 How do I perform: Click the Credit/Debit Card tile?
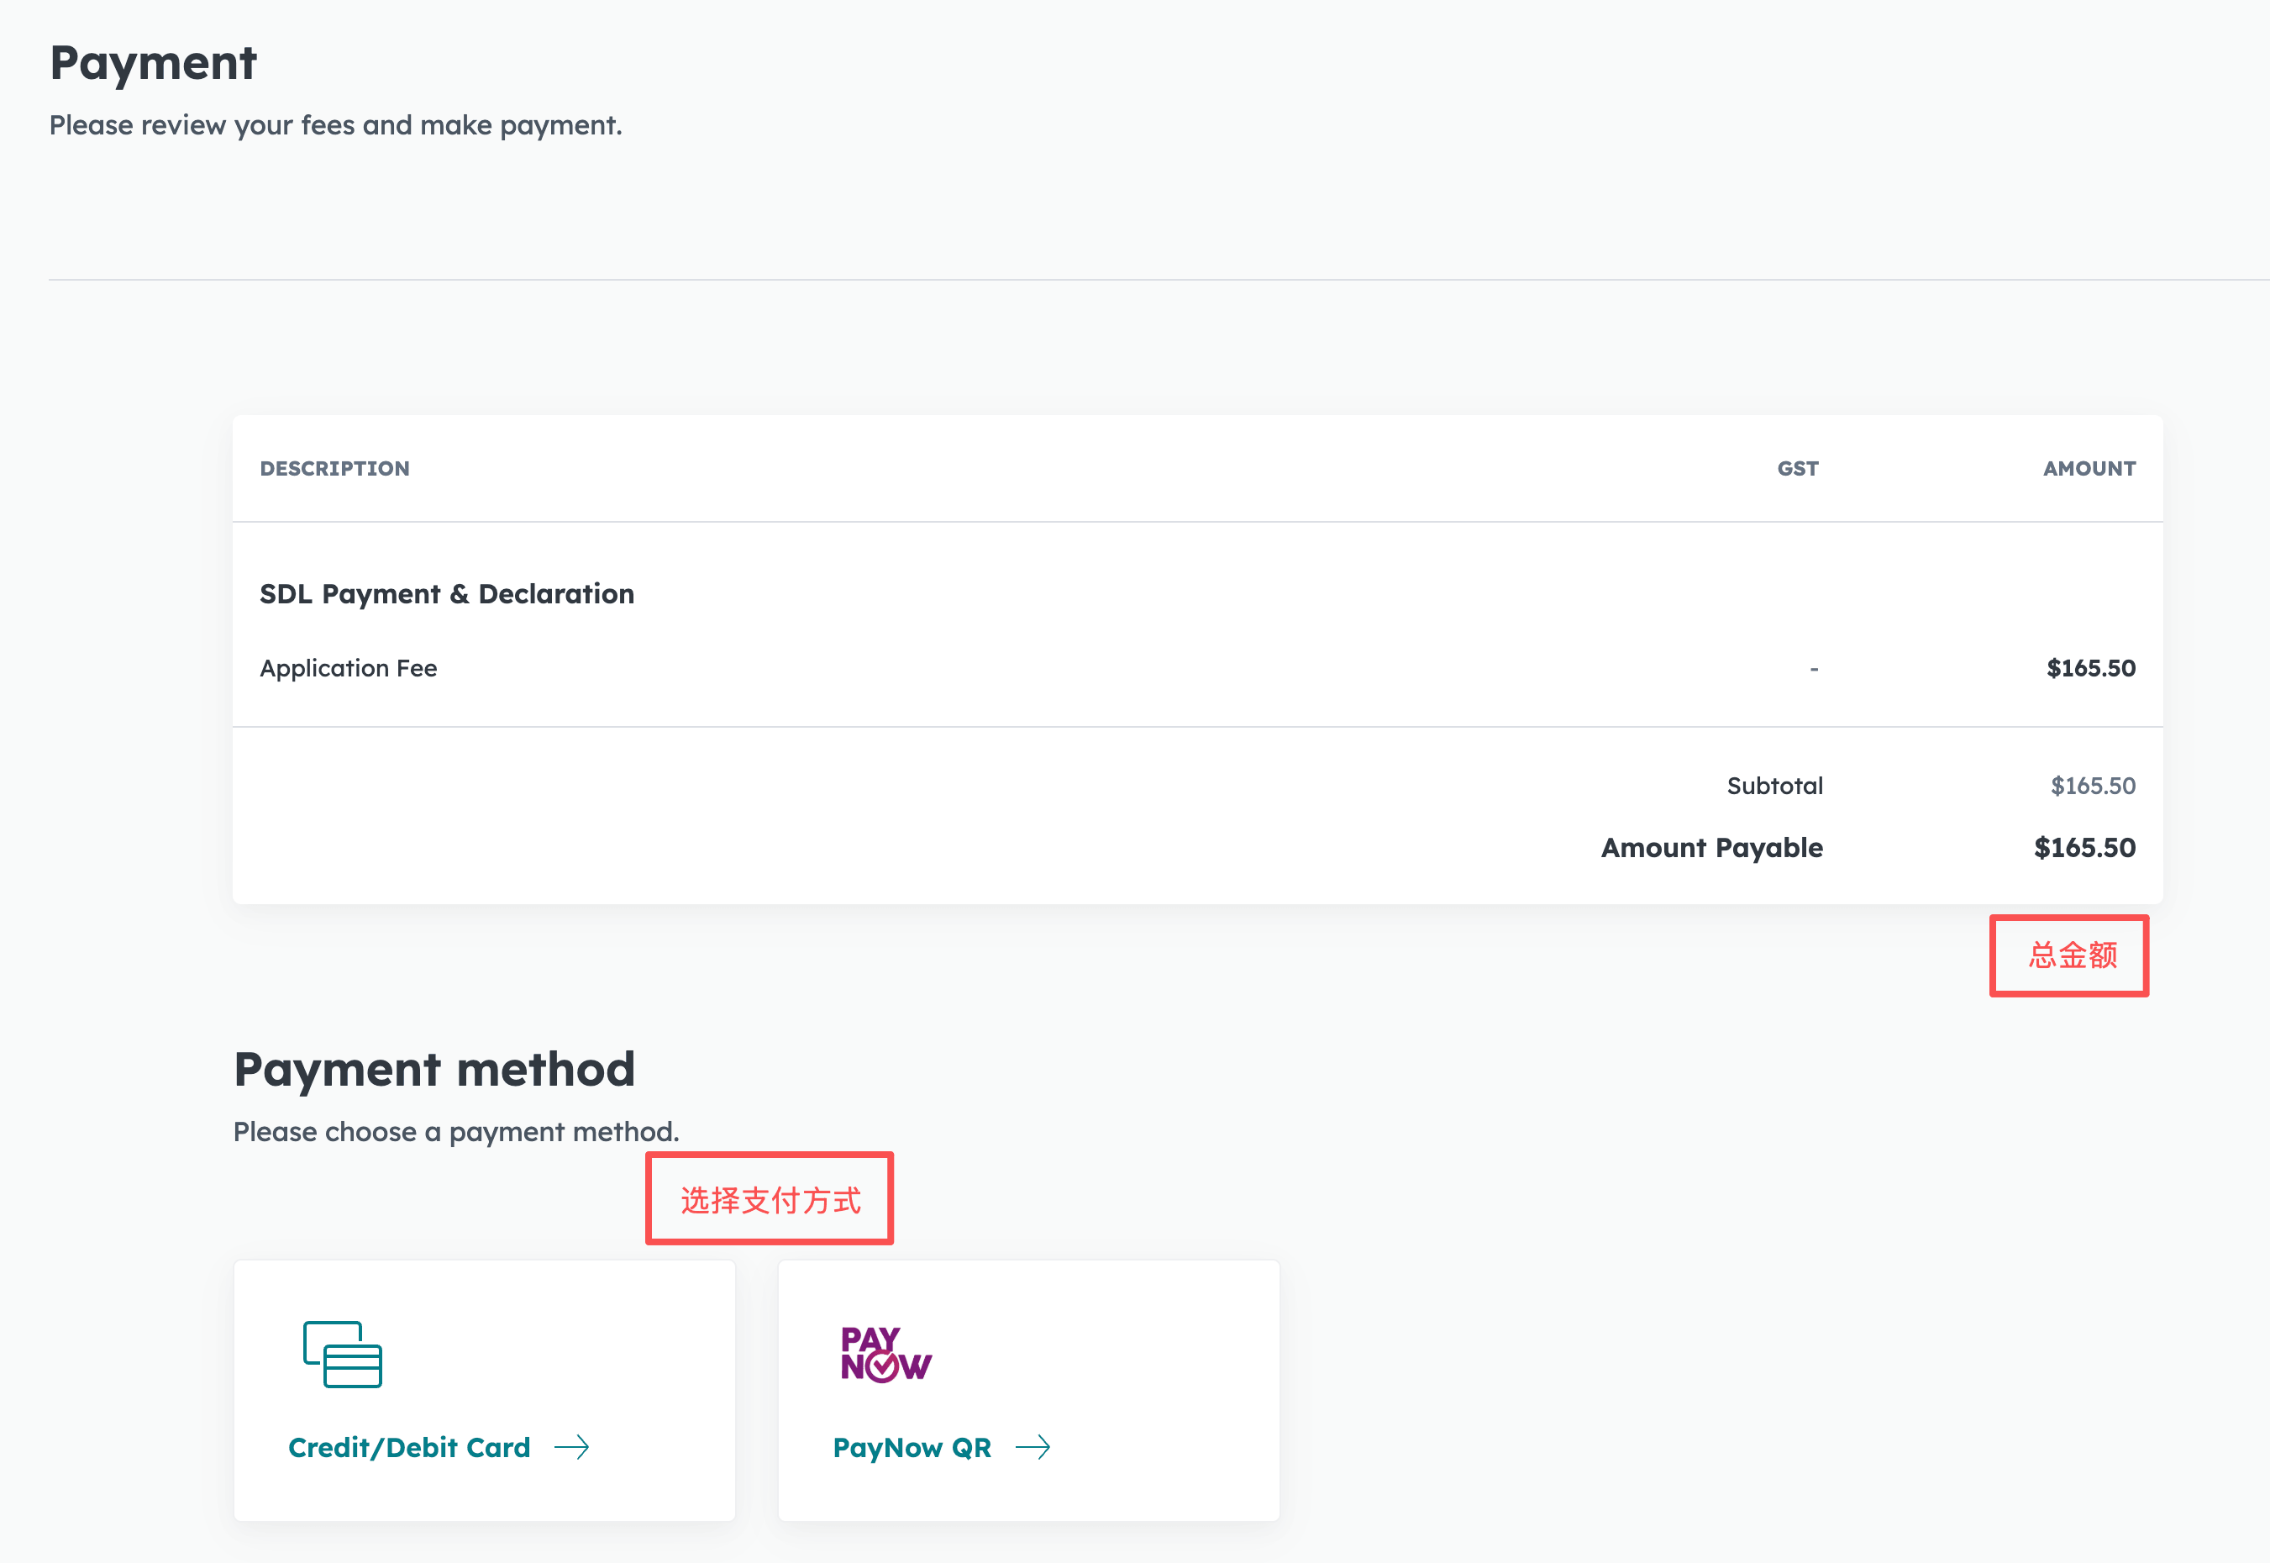pos(485,1390)
